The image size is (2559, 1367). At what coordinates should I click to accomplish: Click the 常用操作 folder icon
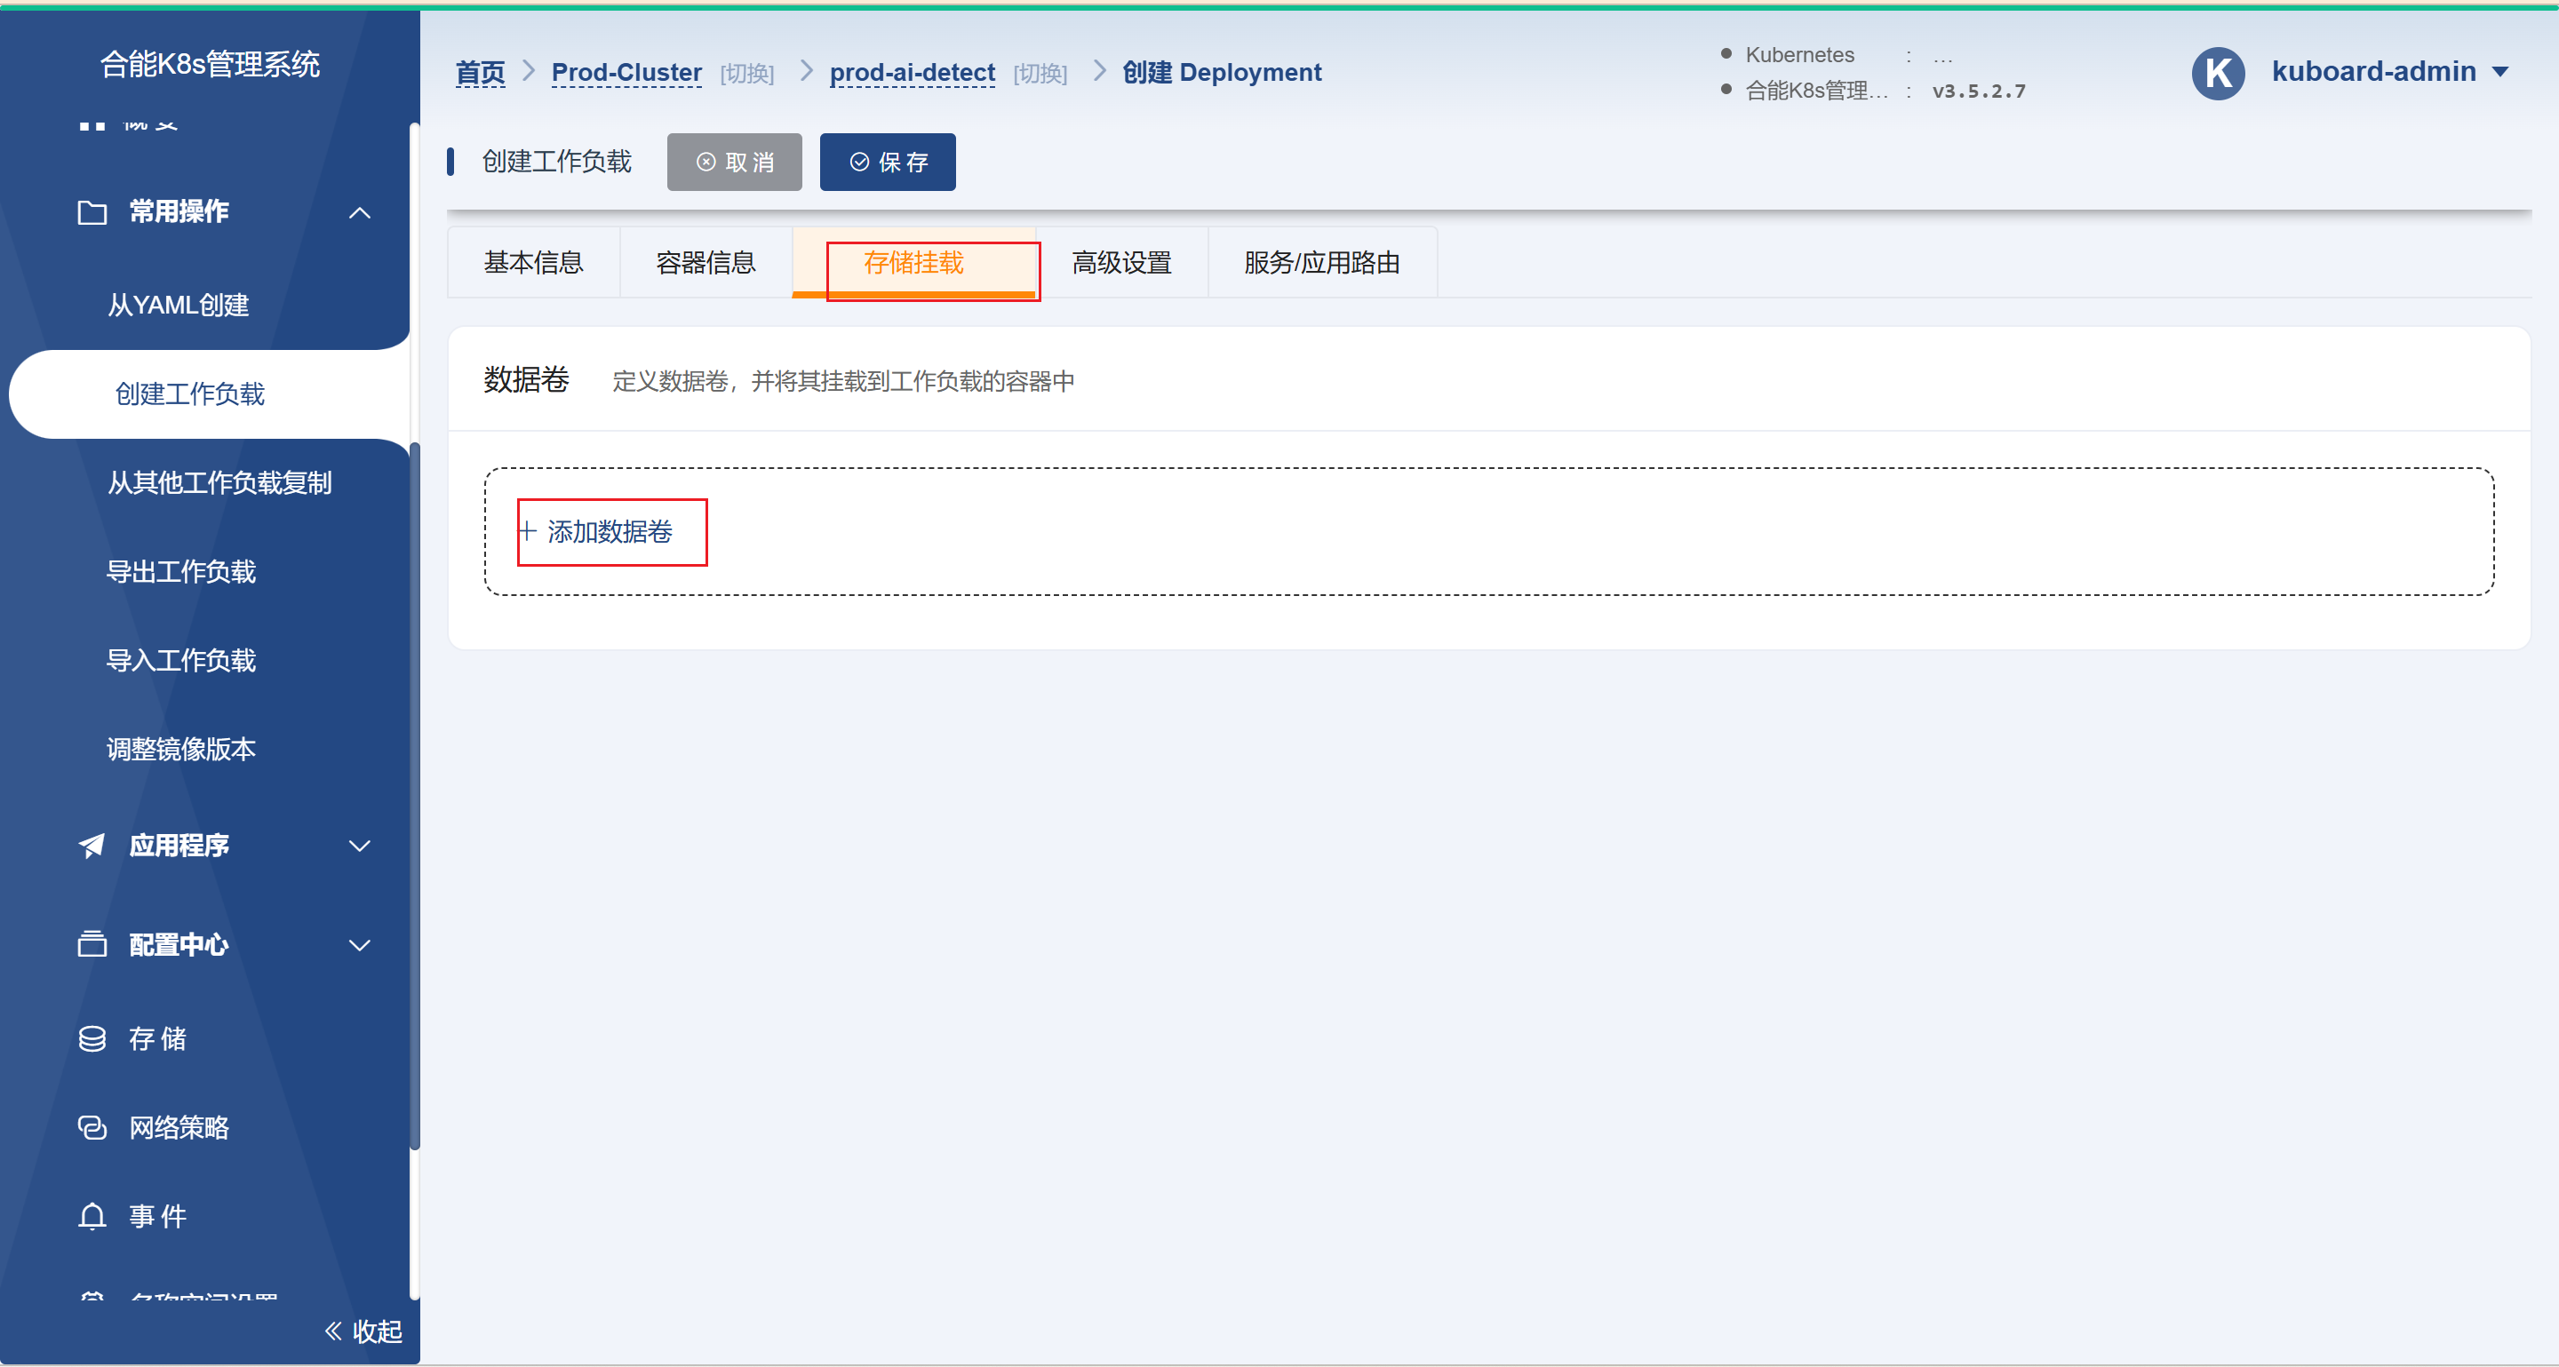click(x=92, y=212)
